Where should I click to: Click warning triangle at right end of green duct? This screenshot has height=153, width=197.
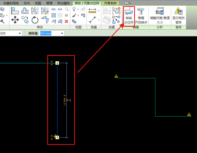(189, 114)
